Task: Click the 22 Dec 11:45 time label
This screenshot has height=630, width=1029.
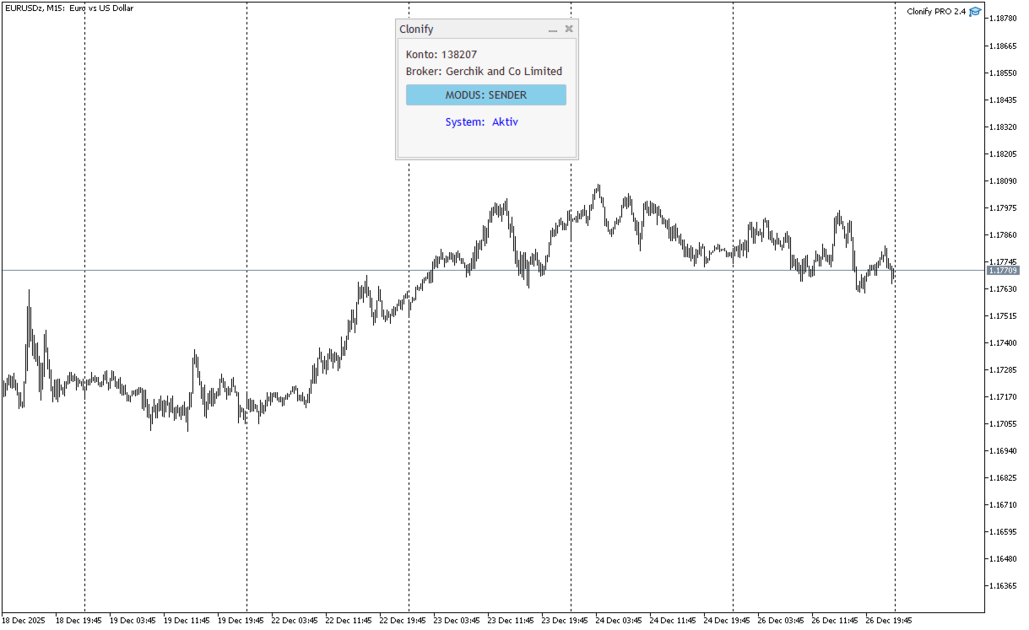Action: click(x=349, y=620)
